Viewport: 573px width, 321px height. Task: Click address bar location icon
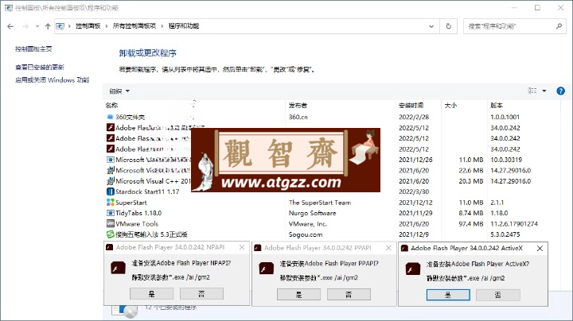tap(60, 26)
